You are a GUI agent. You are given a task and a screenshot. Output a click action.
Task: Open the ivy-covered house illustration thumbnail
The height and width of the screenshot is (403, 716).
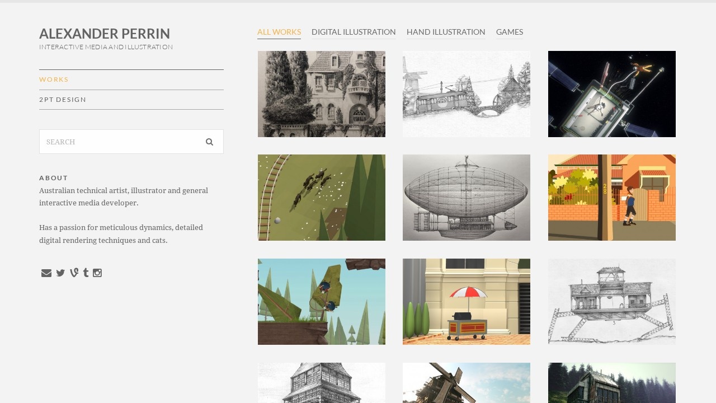click(x=322, y=94)
